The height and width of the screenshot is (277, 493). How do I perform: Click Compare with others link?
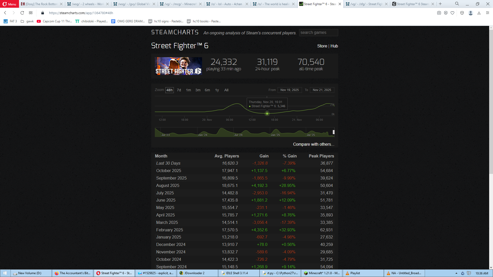[314, 144]
